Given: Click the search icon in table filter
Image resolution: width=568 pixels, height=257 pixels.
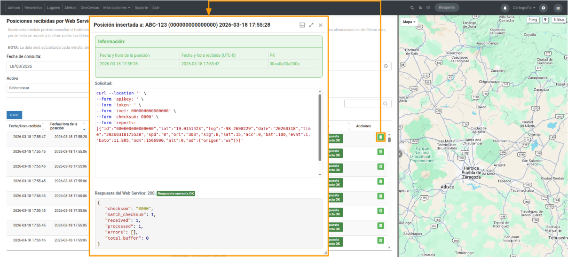Looking at the screenshot, I should [386, 104].
